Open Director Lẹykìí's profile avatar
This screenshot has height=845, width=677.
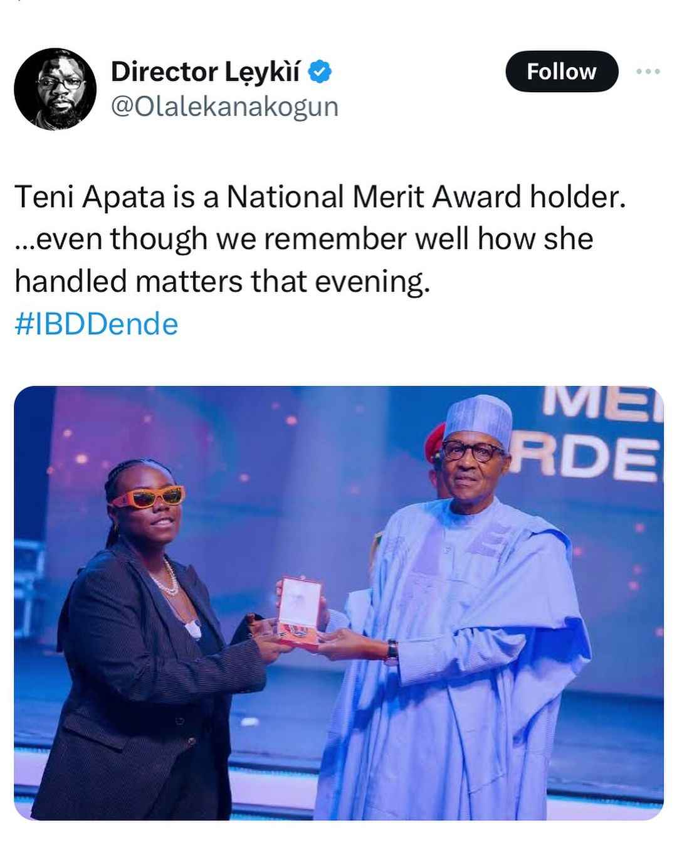point(55,89)
